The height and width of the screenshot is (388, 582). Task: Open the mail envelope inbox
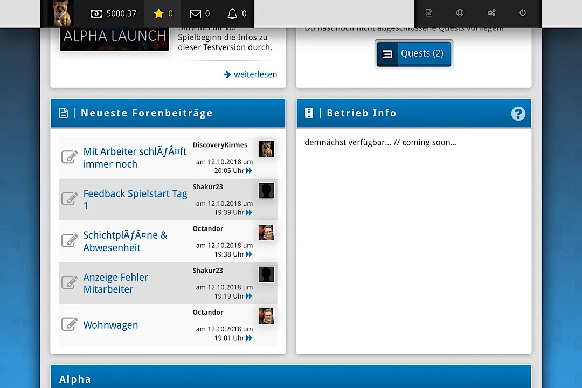pos(199,13)
